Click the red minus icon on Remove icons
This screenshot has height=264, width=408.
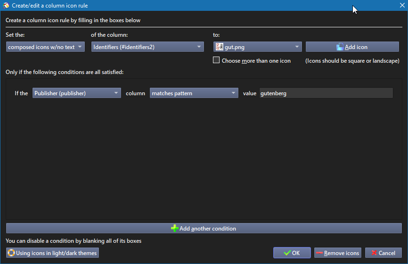click(319, 253)
